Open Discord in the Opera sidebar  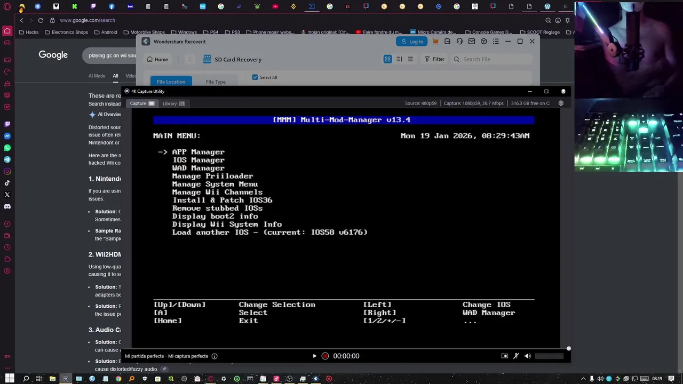(7, 206)
